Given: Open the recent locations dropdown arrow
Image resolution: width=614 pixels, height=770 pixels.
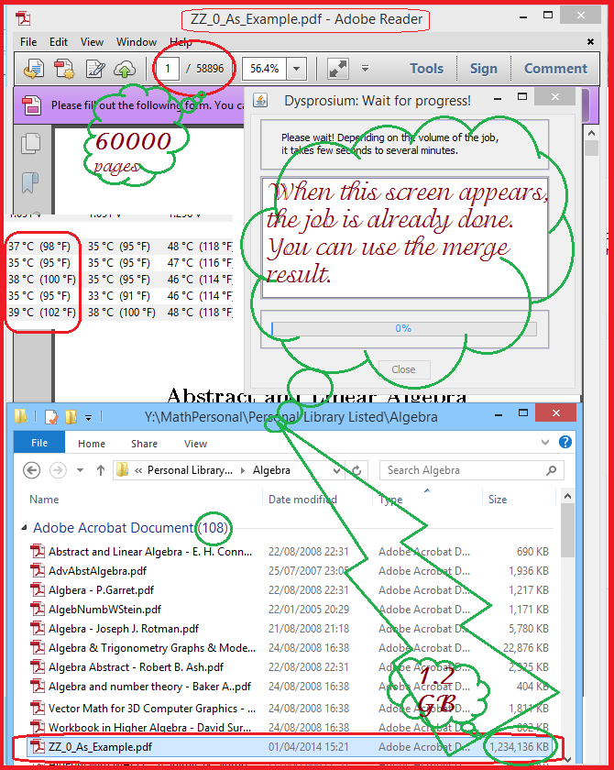Looking at the screenshot, I should (x=80, y=470).
